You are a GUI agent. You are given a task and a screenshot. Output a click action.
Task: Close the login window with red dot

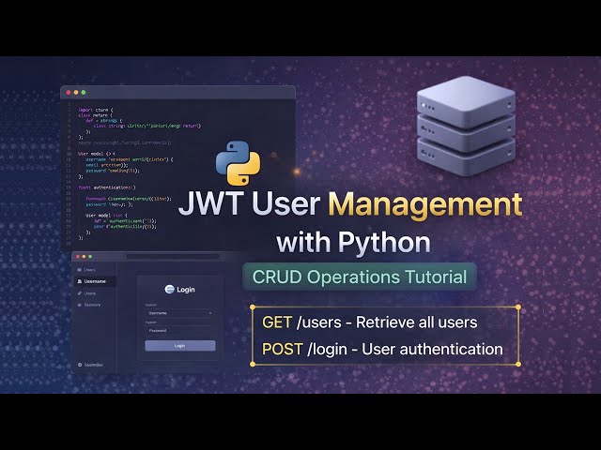pos(78,256)
